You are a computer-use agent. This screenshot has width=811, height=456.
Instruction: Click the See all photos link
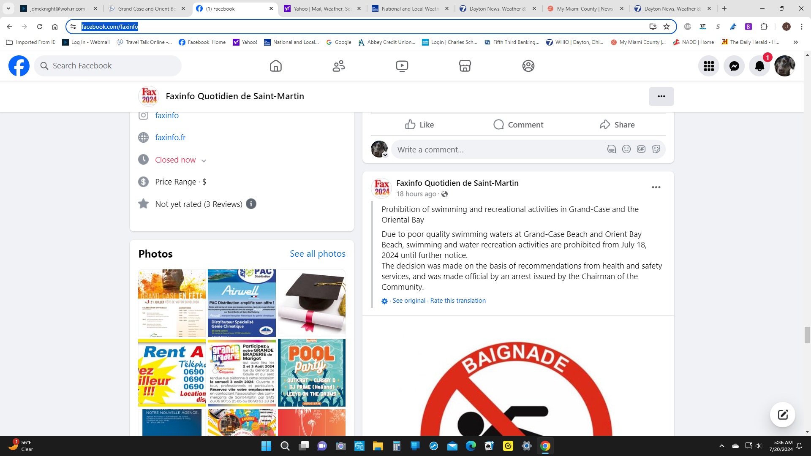click(x=317, y=253)
